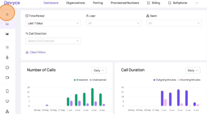Open the desktop monitor sidebar icon

coord(7,101)
